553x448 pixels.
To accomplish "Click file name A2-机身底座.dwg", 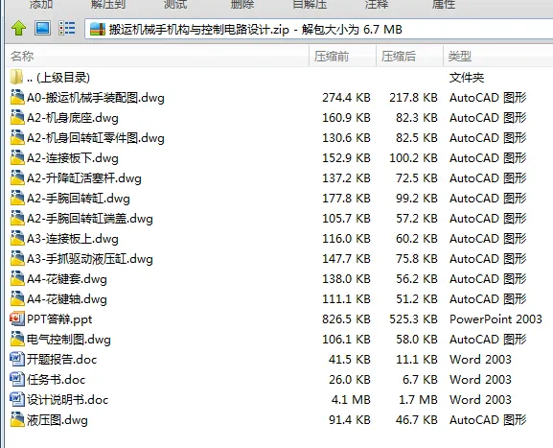I will click(73, 118).
